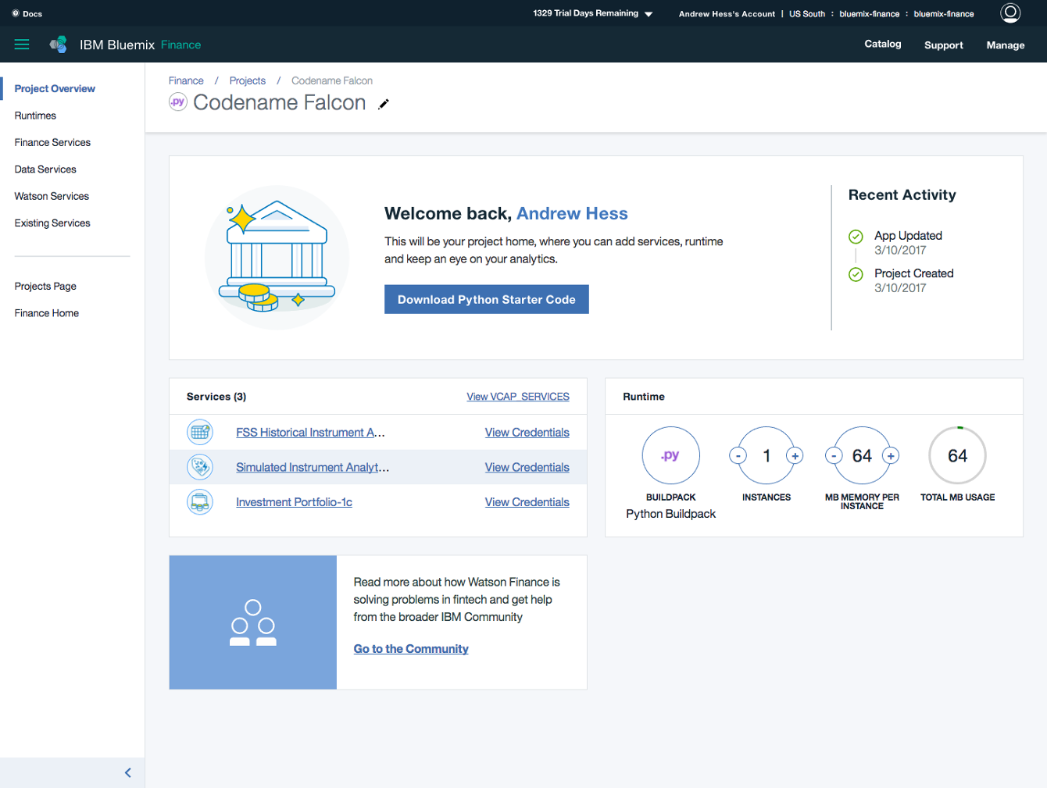Increase Instances using the plus stepper

[795, 455]
